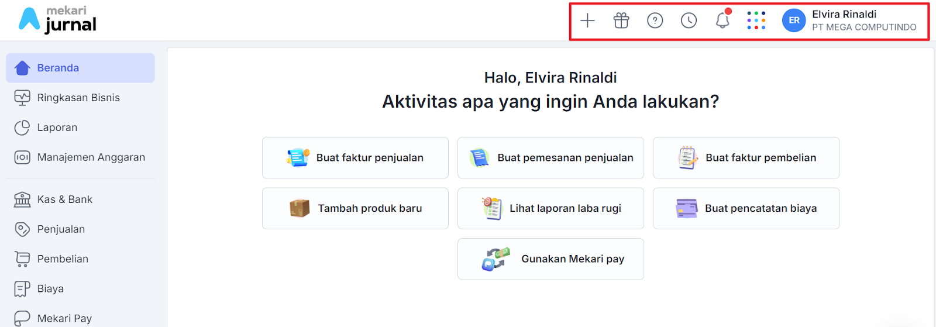Click Lihat laporan laba rugi button
Image resolution: width=936 pixels, height=327 pixels.
click(550, 208)
